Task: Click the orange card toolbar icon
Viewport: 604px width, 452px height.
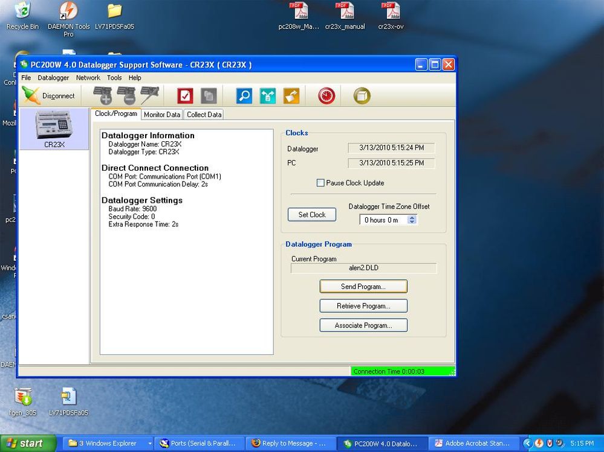Action: [291, 96]
